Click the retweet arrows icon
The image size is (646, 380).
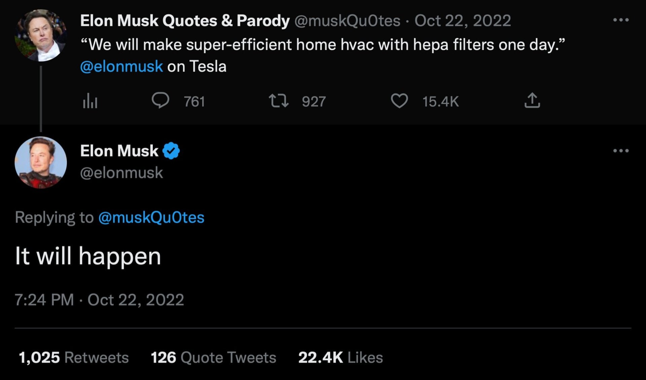tap(279, 101)
